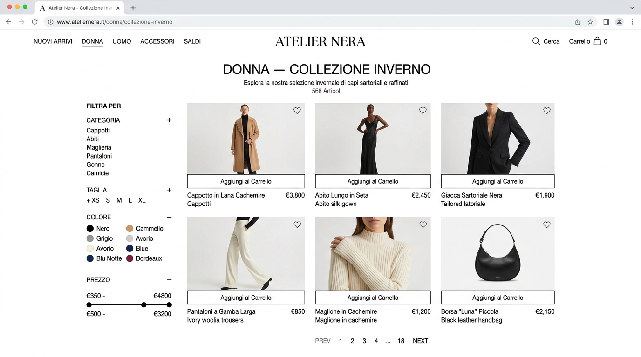Open the Carrello shopping bag icon
The width and height of the screenshot is (641, 357).
pos(597,41)
